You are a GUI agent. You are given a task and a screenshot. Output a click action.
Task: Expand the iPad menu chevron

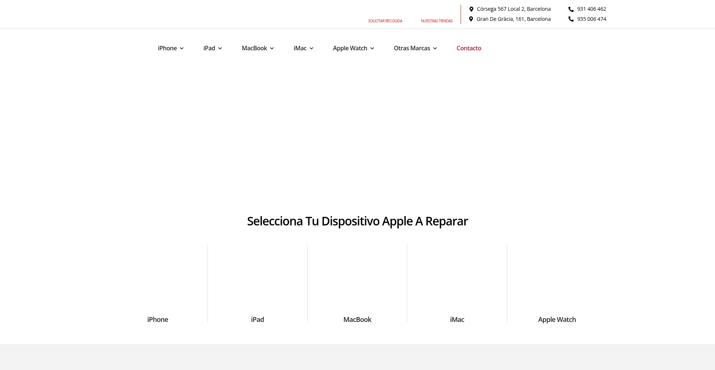coord(220,48)
